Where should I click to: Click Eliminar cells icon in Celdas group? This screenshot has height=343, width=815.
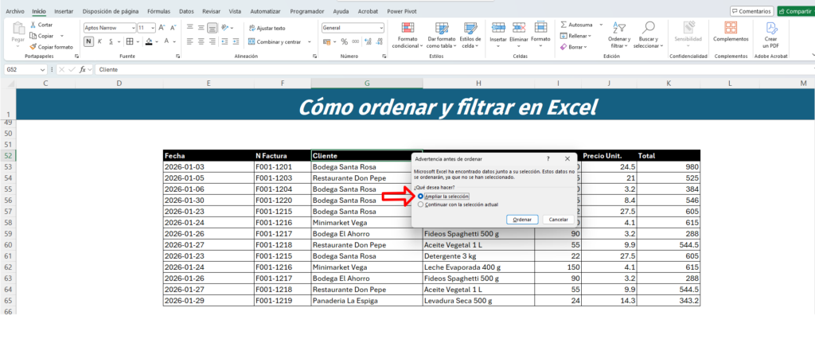519,28
